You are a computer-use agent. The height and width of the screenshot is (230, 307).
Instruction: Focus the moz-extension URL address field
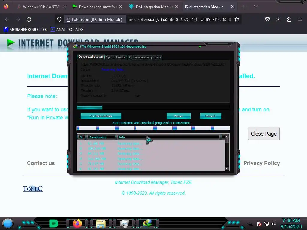pos(180,19)
